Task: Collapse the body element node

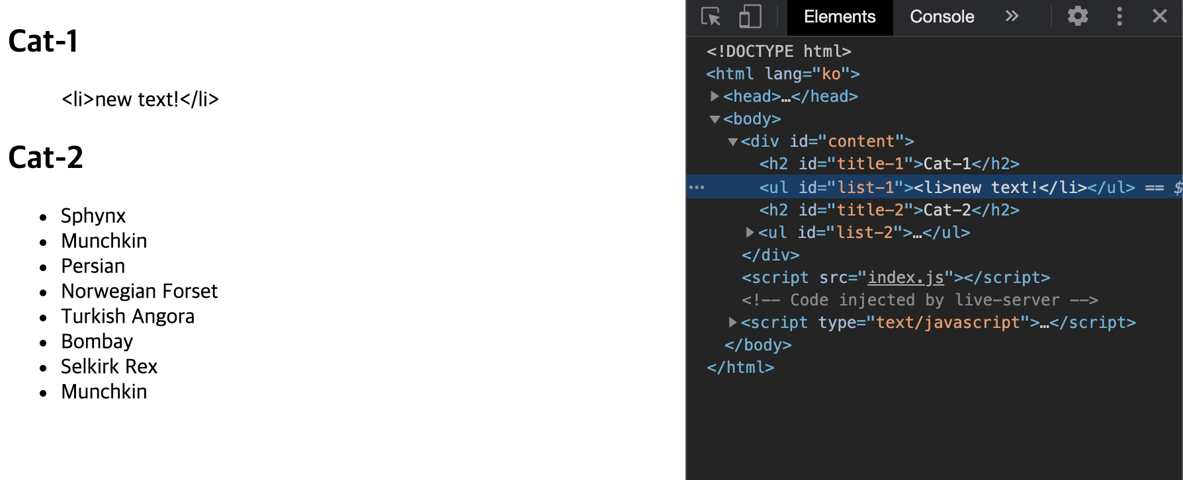Action: click(x=715, y=120)
